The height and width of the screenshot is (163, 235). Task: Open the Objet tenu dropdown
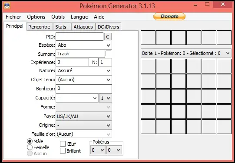coord(84,80)
